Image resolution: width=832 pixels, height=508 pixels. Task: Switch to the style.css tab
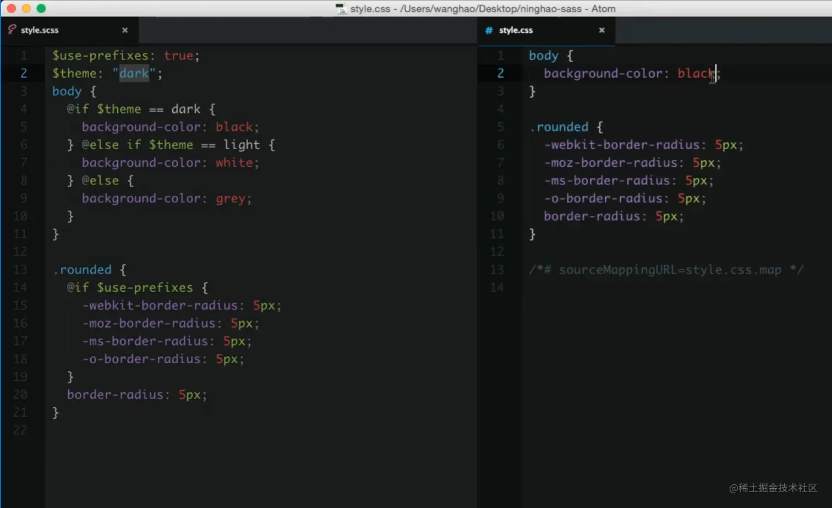(546, 30)
